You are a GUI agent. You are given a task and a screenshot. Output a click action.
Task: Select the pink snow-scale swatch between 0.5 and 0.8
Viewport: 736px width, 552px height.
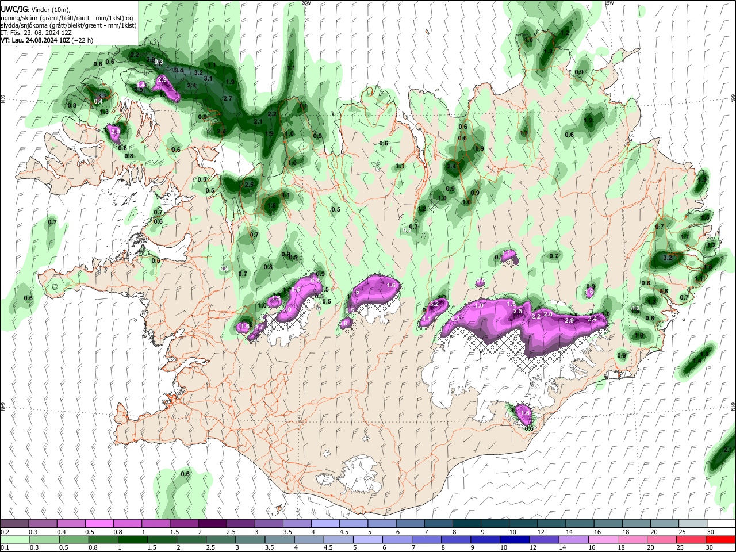99,524
